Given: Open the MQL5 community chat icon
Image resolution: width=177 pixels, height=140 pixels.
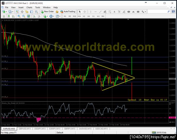Looking at the screenshot, I should (x=173, y=11).
